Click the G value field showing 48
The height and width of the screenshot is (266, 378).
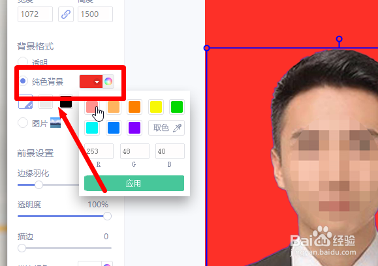[x=134, y=151]
